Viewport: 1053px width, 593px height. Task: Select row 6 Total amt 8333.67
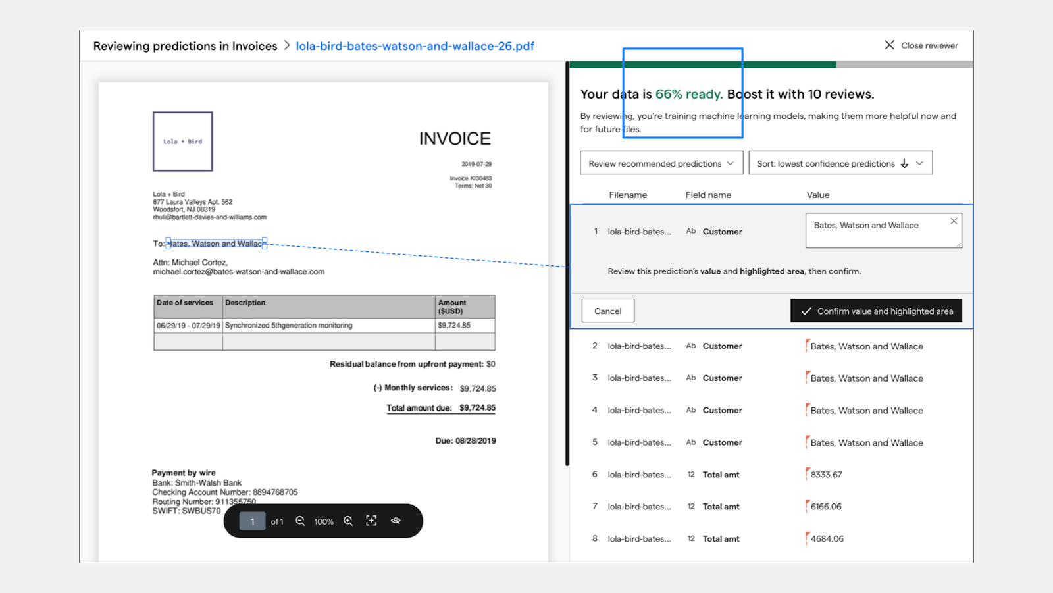(771, 475)
